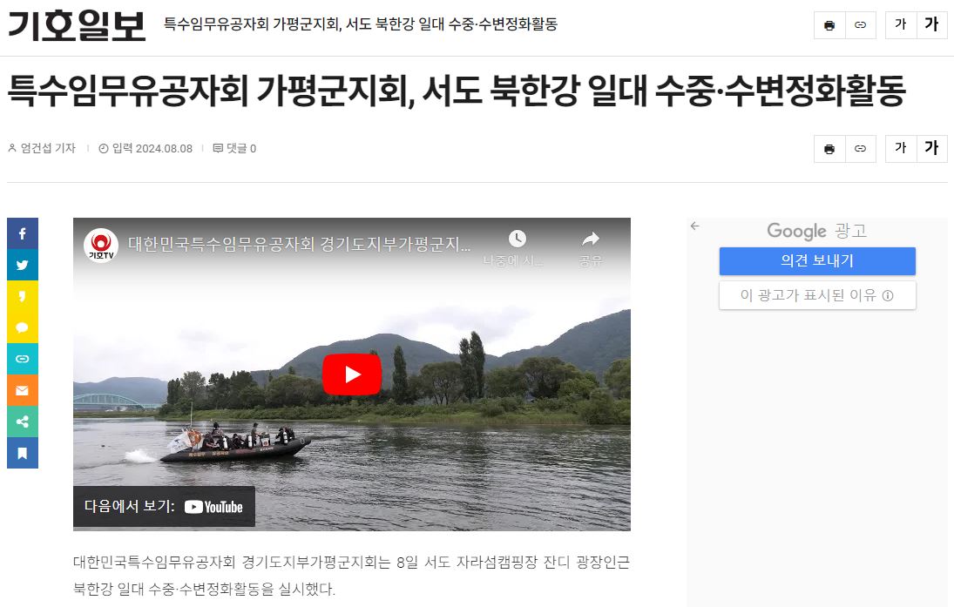Viewport: 954px width, 607px height.
Task: Share the article on Facebook from the sidebar
Action: click(23, 233)
